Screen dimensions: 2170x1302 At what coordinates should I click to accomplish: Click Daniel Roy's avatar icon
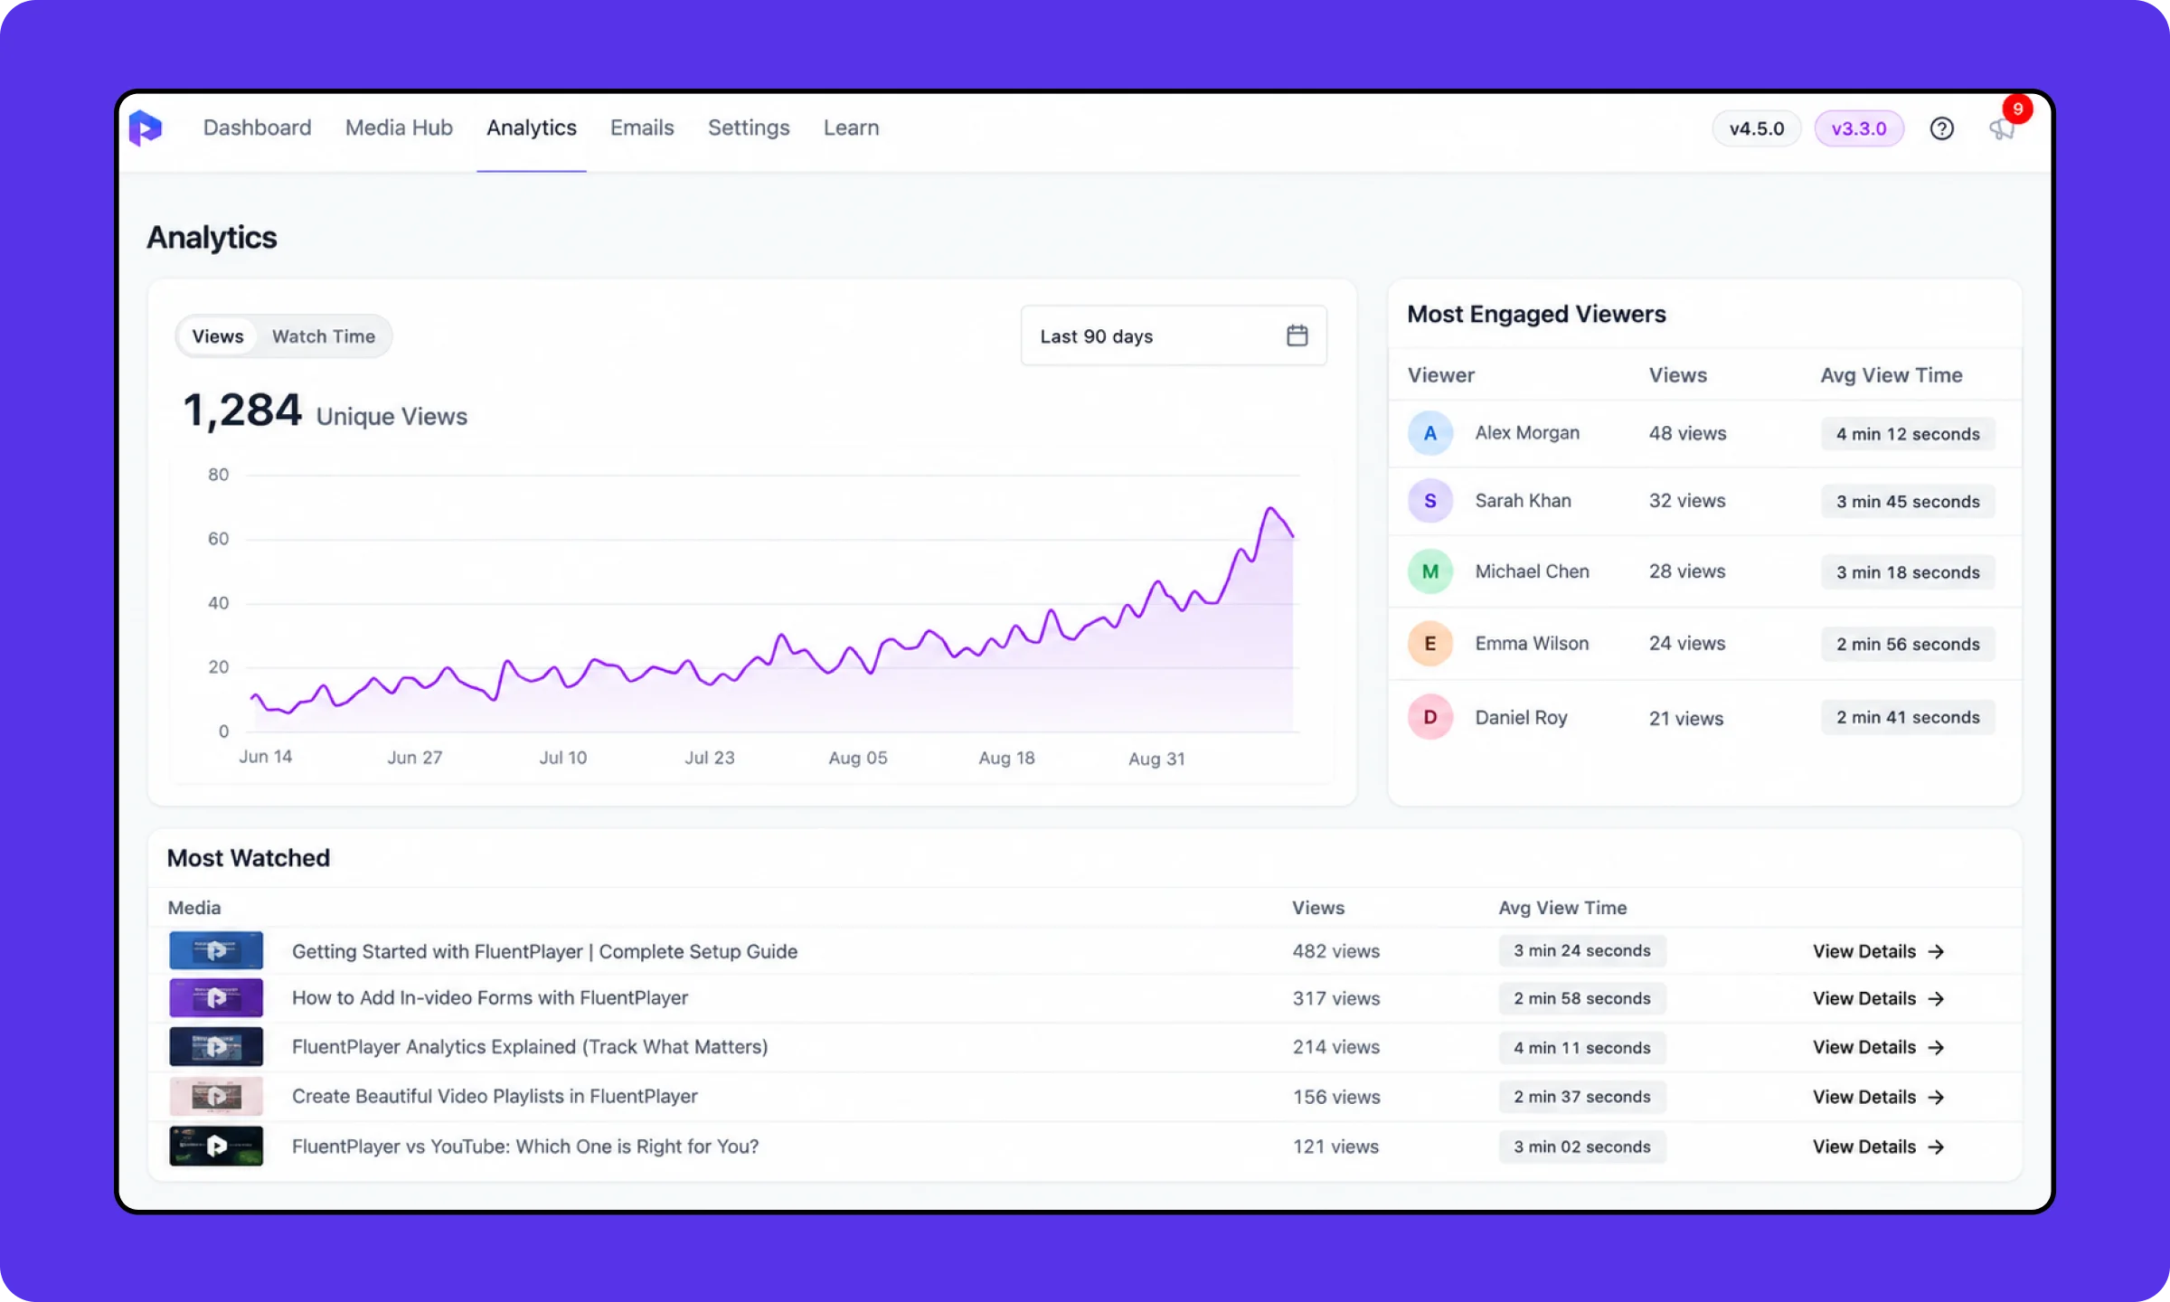coord(1430,717)
